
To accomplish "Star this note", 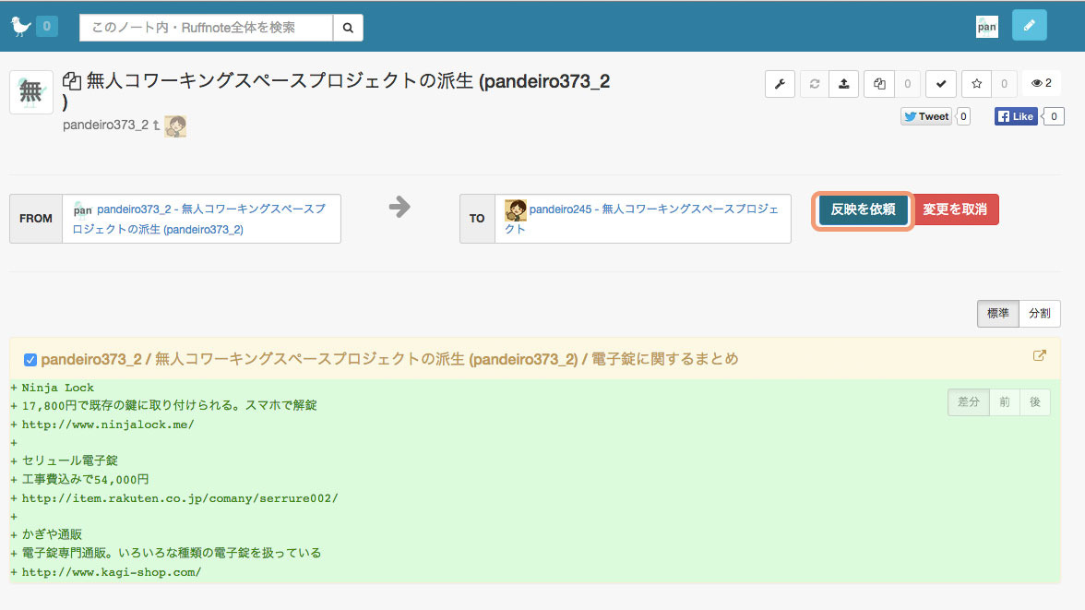I will point(976,84).
